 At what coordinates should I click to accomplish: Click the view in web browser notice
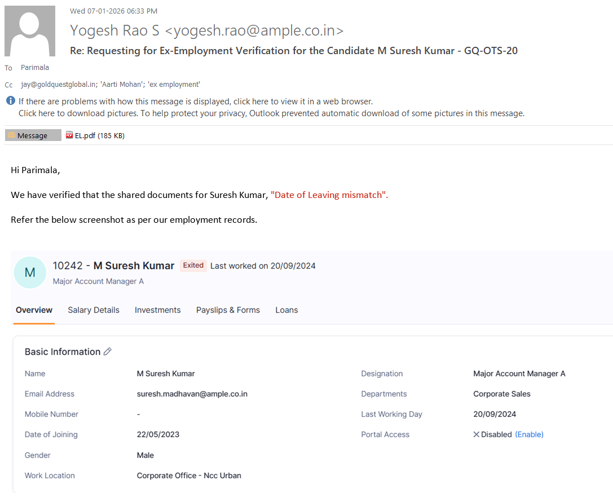[196, 102]
